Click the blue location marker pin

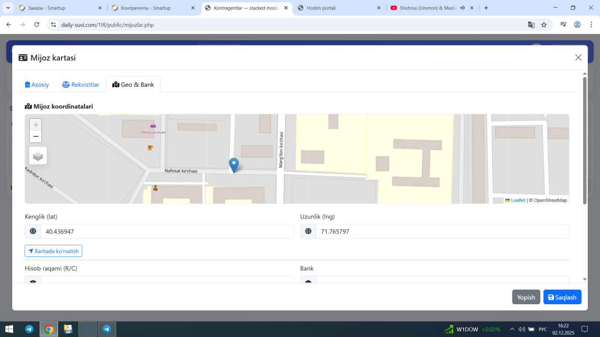point(233,165)
